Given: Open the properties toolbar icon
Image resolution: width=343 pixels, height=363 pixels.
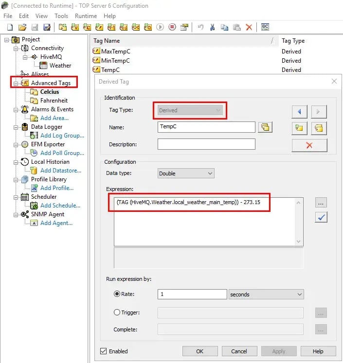Looking at the screenshot, I should click(x=184, y=27).
